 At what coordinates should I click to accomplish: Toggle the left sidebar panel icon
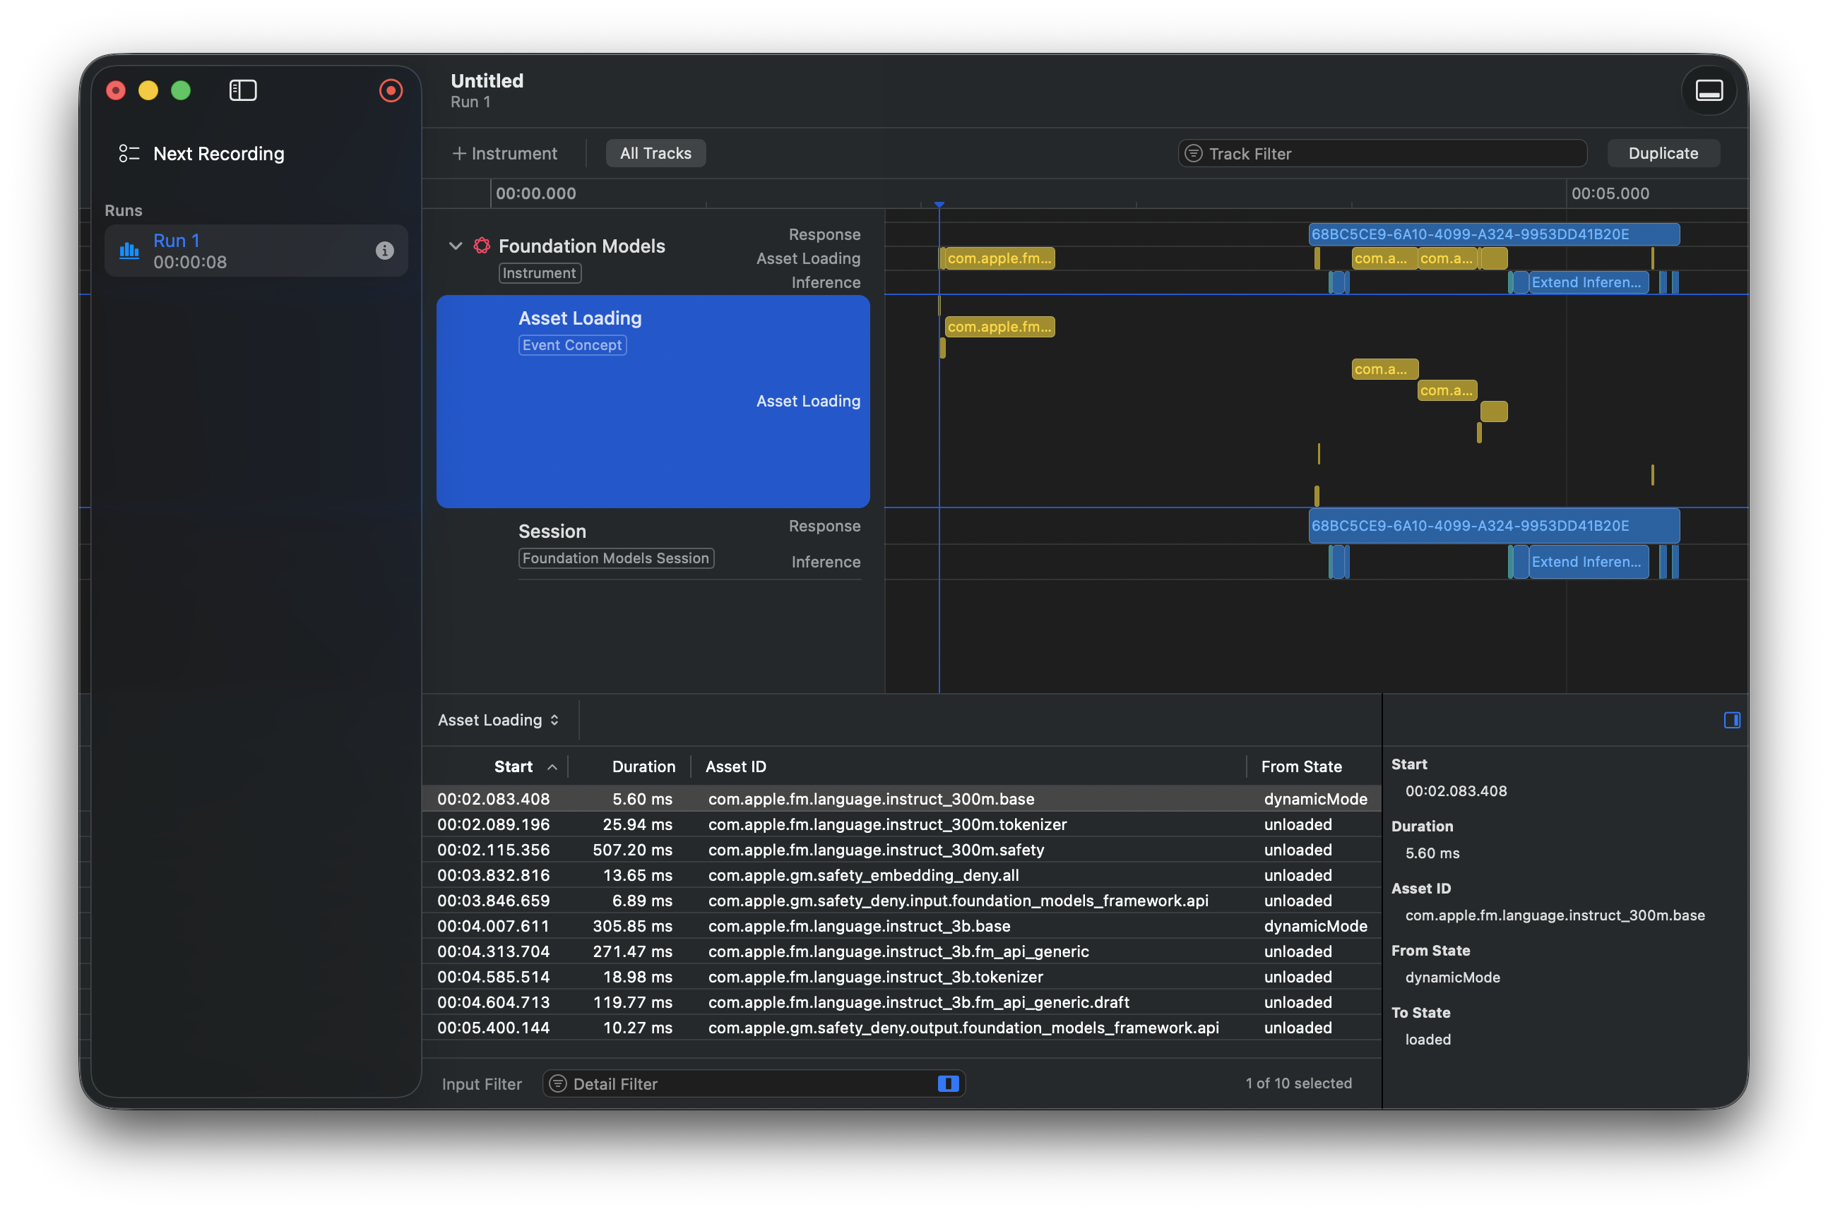click(x=243, y=90)
